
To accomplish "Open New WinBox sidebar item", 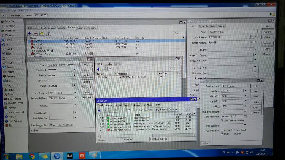I will (15, 121).
